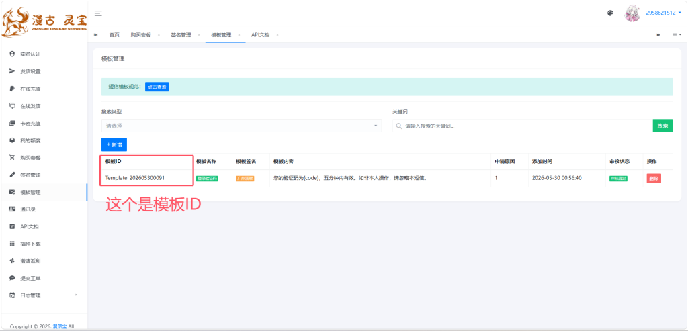The height and width of the screenshot is (331, 688).
Task: Click the hamburger menu collapse icon
Action: [x=98, y=13]
